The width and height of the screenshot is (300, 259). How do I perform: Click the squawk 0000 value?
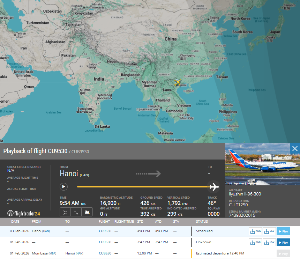click(213, 214)
